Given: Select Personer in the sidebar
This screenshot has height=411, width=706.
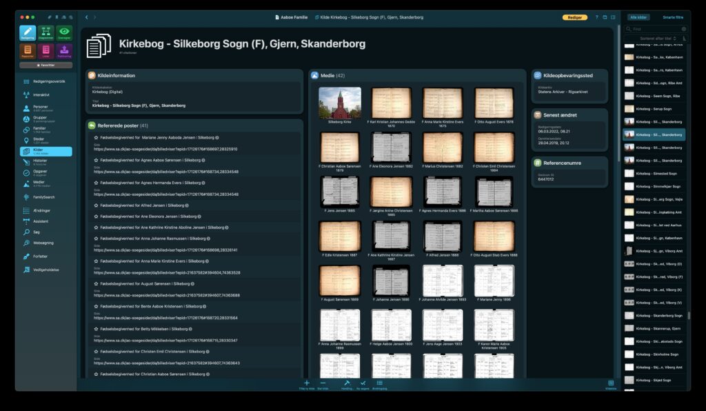Looking at the screenshot, I should pos(40,107).
